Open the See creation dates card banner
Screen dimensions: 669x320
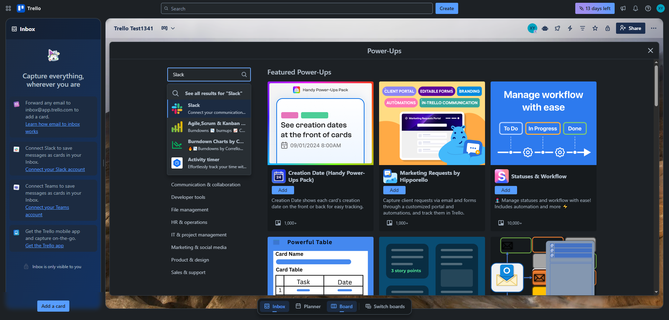pos(320,123)
